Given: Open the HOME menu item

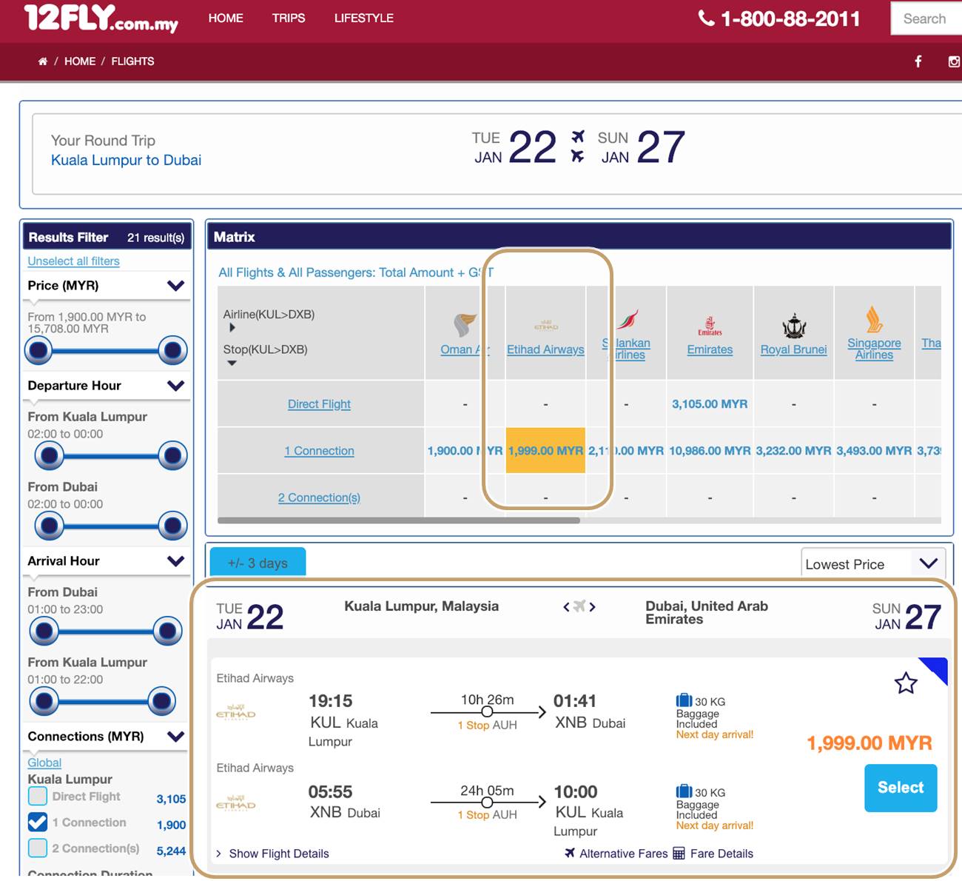Looking at the screenshot, I should 226,18.
